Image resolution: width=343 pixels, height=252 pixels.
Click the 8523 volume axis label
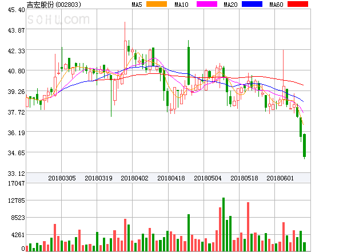(x=18, y=218)
